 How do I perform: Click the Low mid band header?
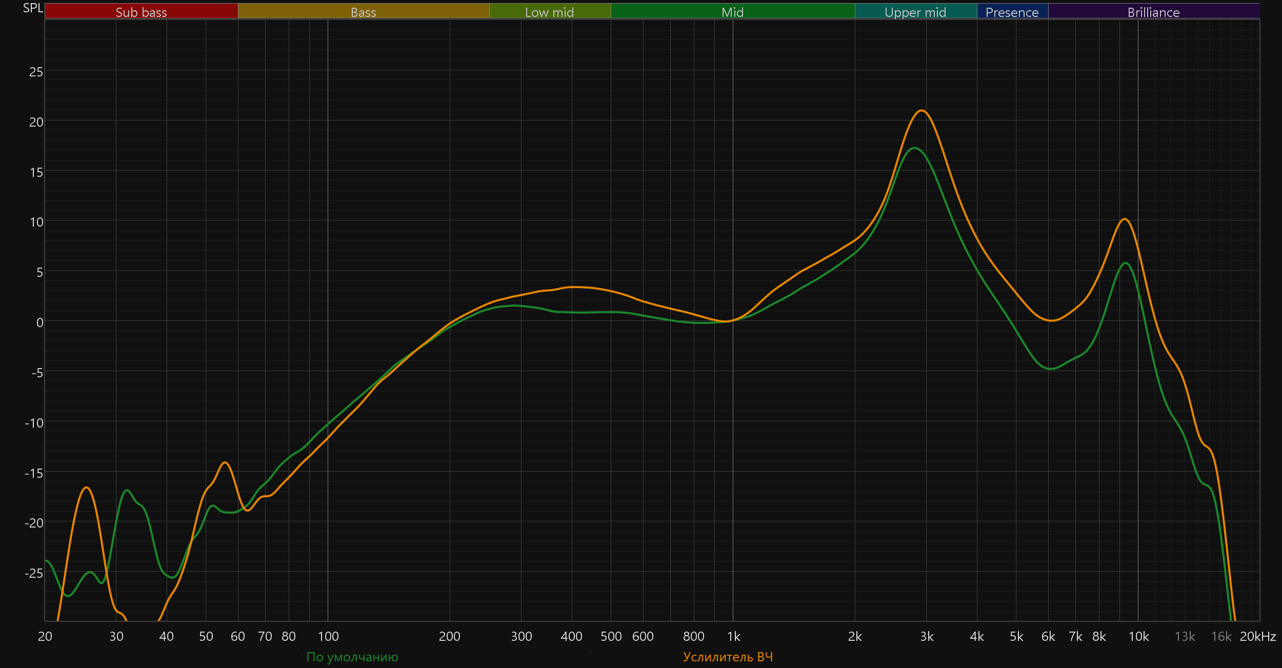549,12
